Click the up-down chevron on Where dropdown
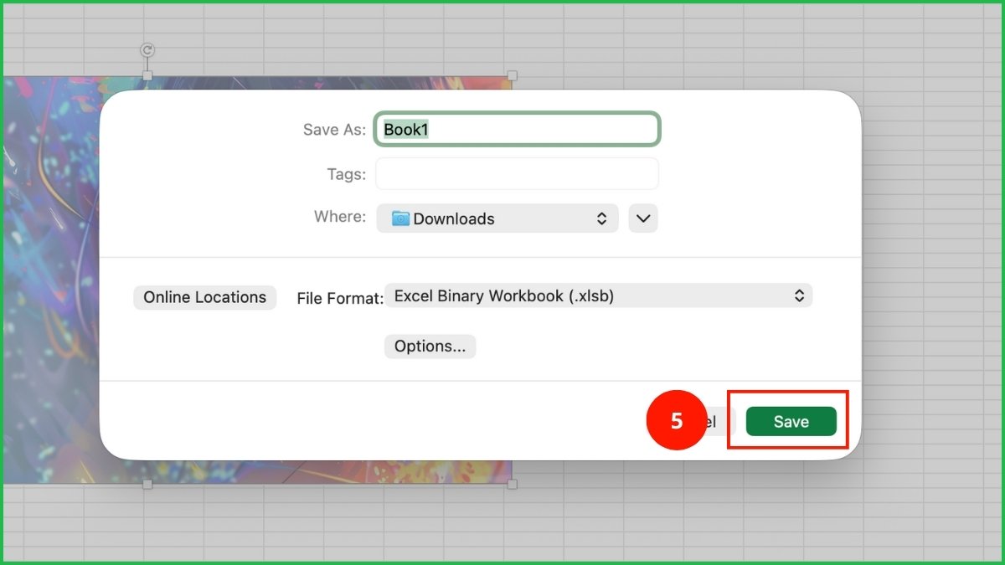Viewport: 1005px width, 565px height. pyautogui.click(x=601, y=218)
